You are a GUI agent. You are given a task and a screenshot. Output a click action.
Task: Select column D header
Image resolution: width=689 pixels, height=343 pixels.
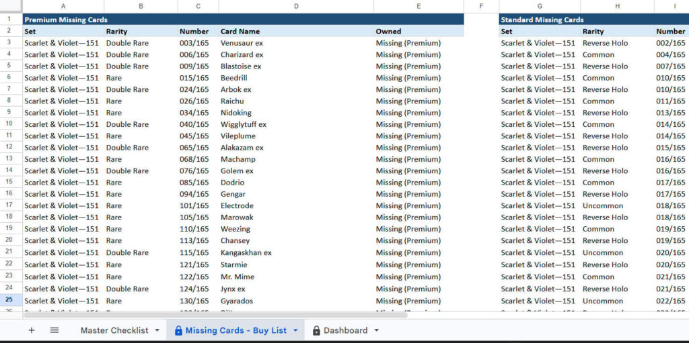pyautogui.click(x=296, y=6)
